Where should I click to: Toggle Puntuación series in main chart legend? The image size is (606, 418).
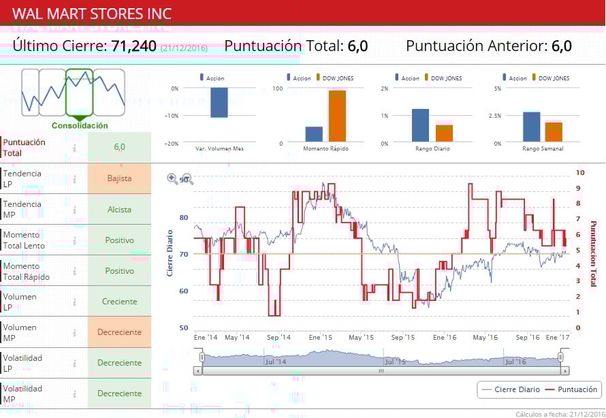coord(571,389)
